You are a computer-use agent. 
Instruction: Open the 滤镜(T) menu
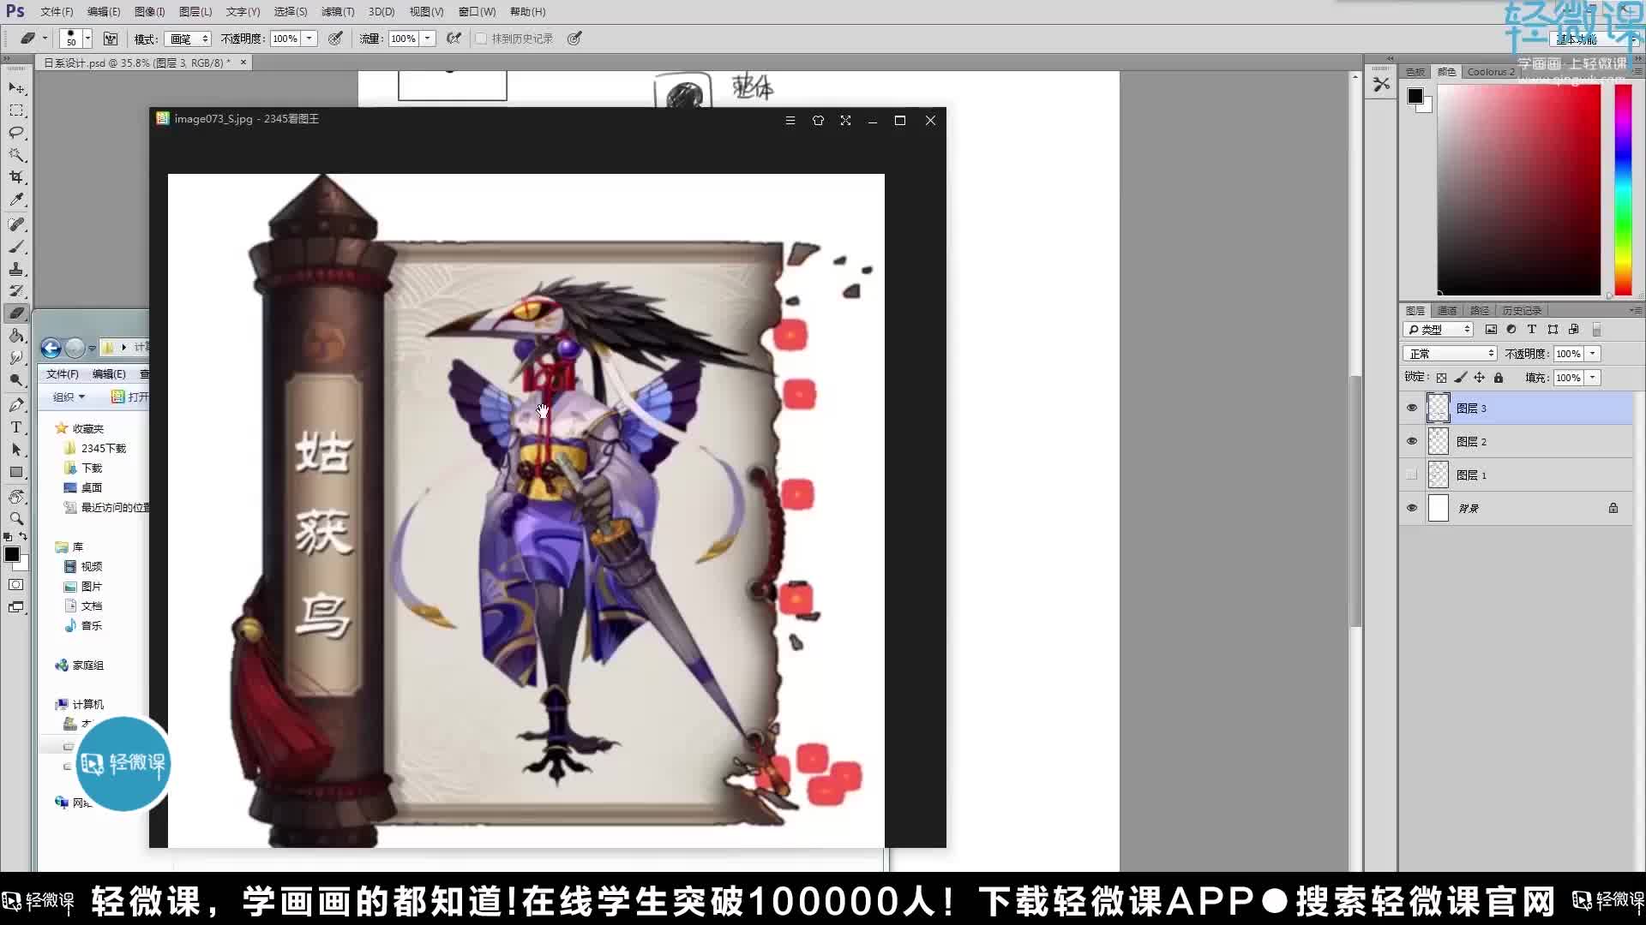pos(337,12)
